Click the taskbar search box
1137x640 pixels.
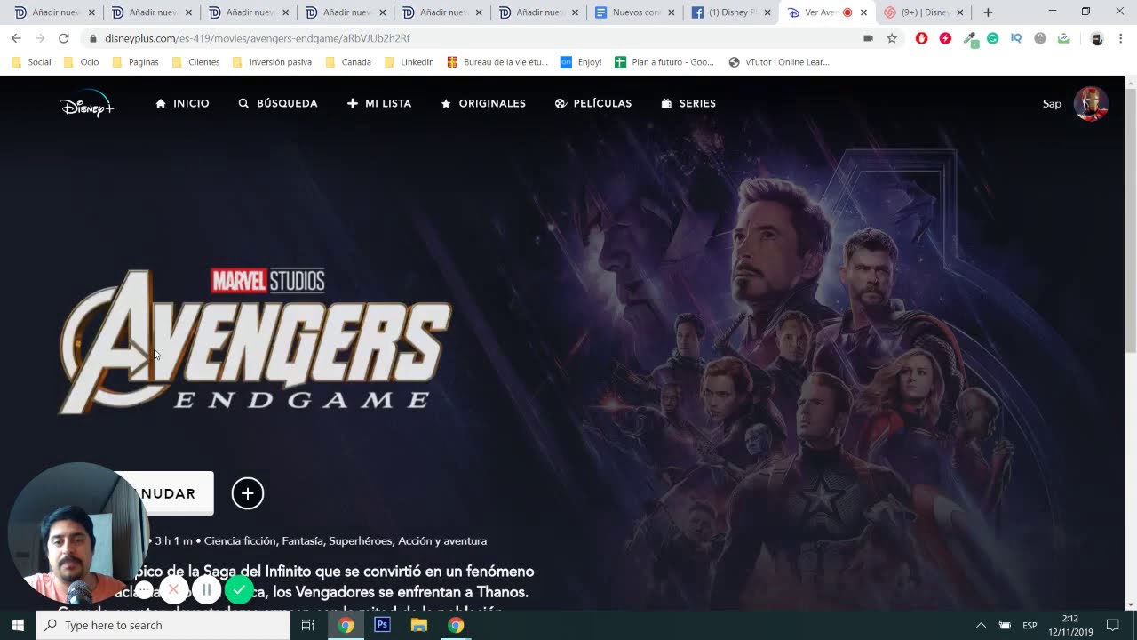(x=163, y=625)
